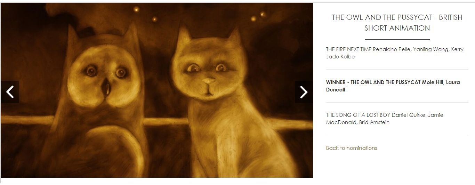Click the Back to nominations link
The height and width of the screenshot is (185, 475).
pos(352,148)
